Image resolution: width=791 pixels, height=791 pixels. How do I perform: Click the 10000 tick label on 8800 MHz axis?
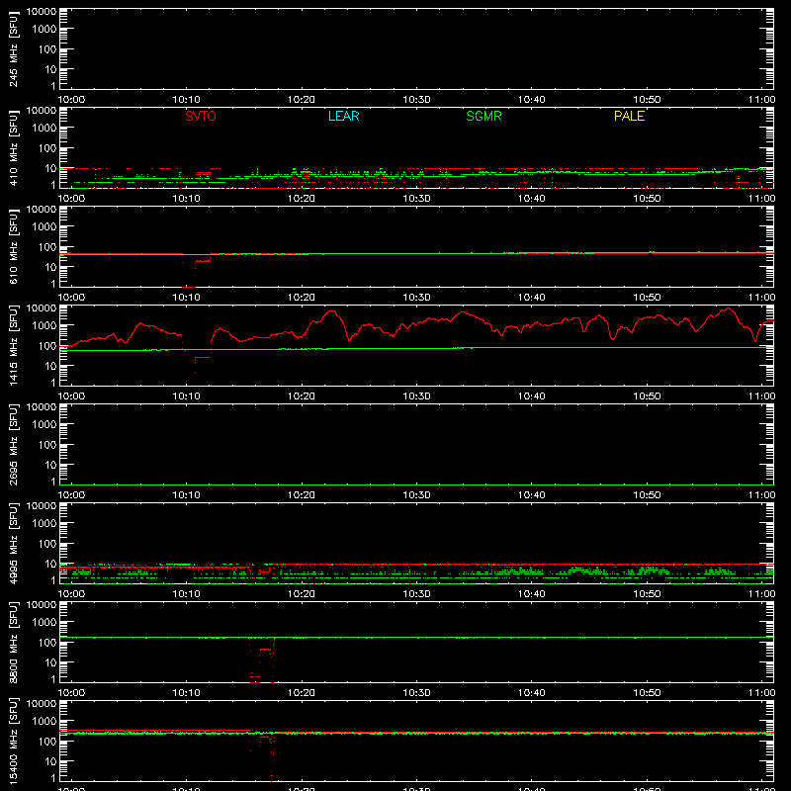[x=42, y=605]
